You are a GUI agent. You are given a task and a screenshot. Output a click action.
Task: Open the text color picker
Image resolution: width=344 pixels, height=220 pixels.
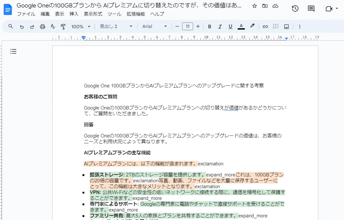pyautogui.click(x=241, y=27)
